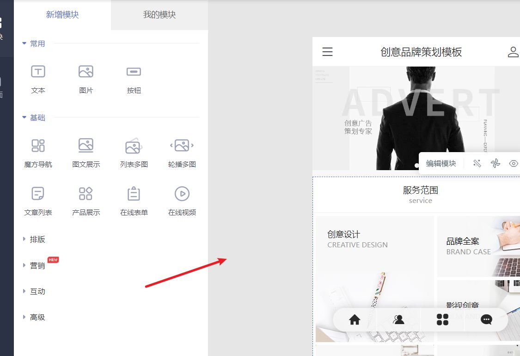This screenshot has width=520, height=356.
Task: Add the 在线表单 online form module
Action: [134, 201]
